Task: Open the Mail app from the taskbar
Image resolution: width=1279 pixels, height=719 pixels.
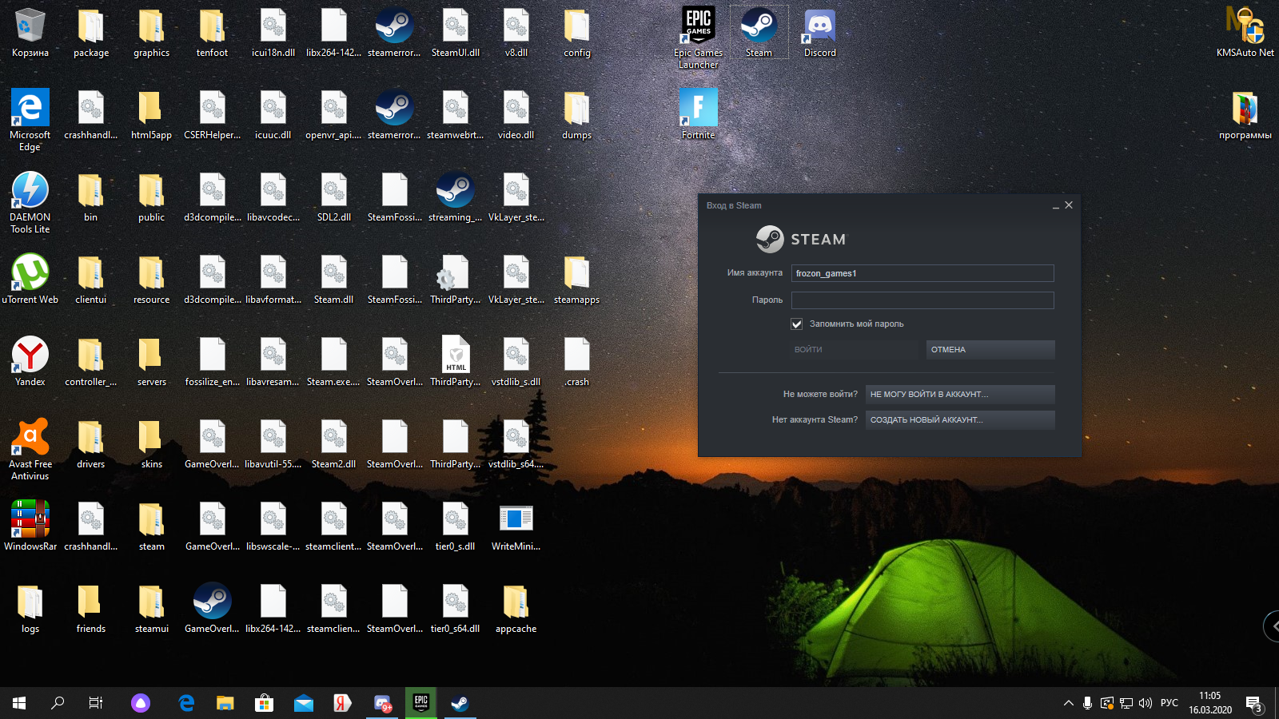Action: (303, 703)
